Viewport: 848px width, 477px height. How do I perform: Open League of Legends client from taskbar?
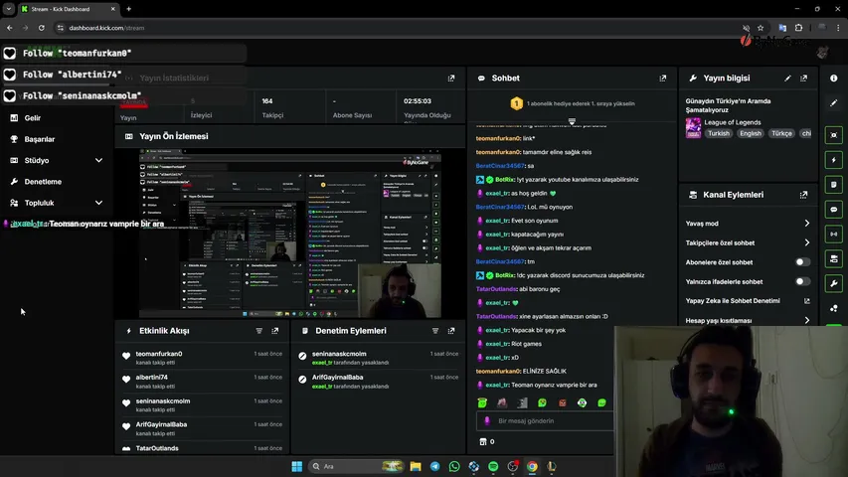pos(552,466)
